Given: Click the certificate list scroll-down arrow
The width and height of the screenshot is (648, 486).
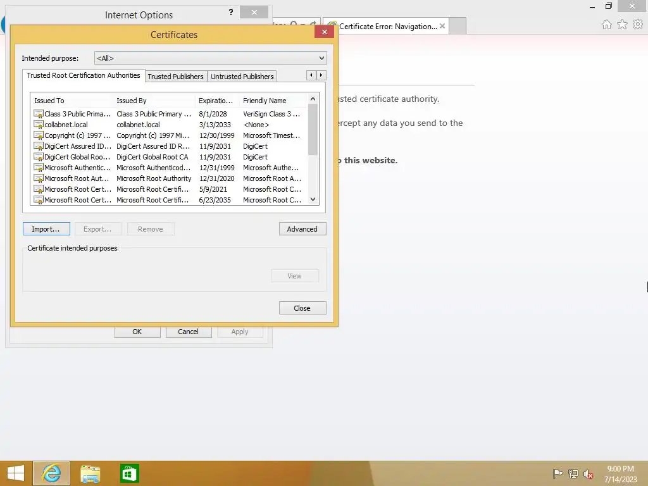Looking at the screenshot, I should pos(313,199).
